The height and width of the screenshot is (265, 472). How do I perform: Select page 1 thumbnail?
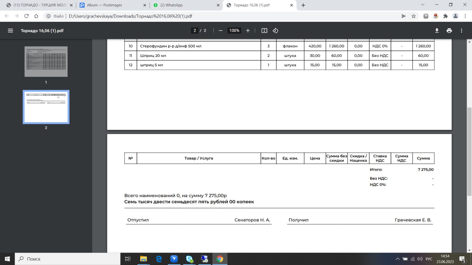pos(46,62)
